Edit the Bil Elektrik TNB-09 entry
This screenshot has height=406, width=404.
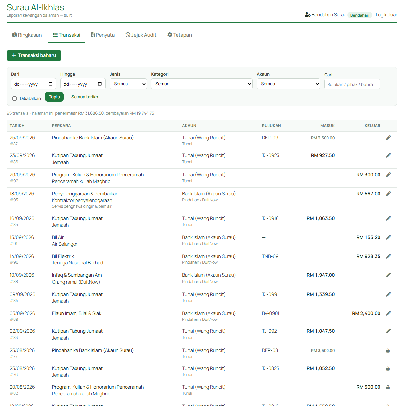click(x=388, y=256)
